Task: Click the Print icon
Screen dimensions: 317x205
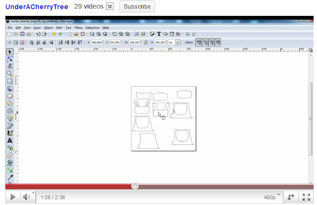Action: [x=29, y=34]
